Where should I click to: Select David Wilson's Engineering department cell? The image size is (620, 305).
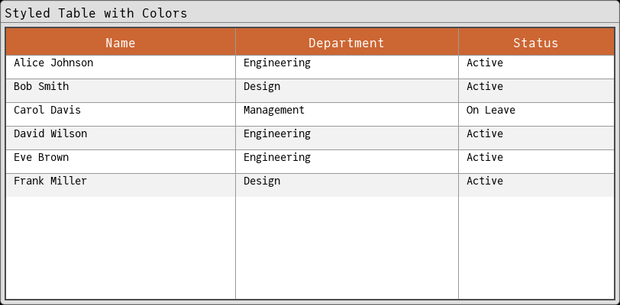click(x=277, y=134)
